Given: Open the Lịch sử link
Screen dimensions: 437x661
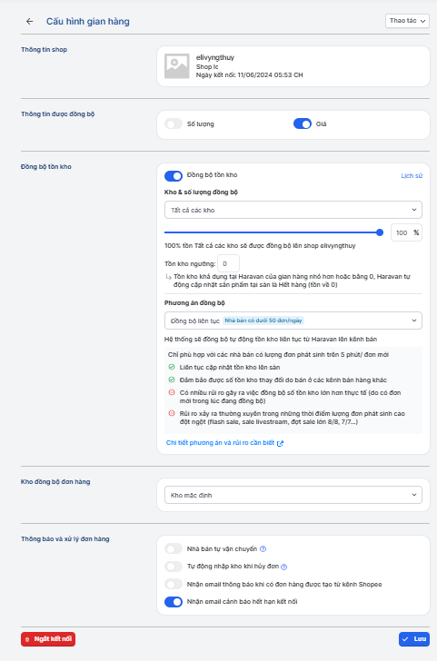Looking at the screenshot, I should coord(412,175).
